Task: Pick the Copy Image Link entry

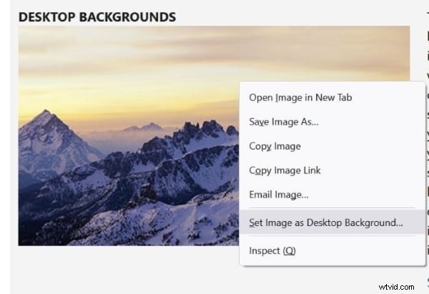Action: [285, 170]
